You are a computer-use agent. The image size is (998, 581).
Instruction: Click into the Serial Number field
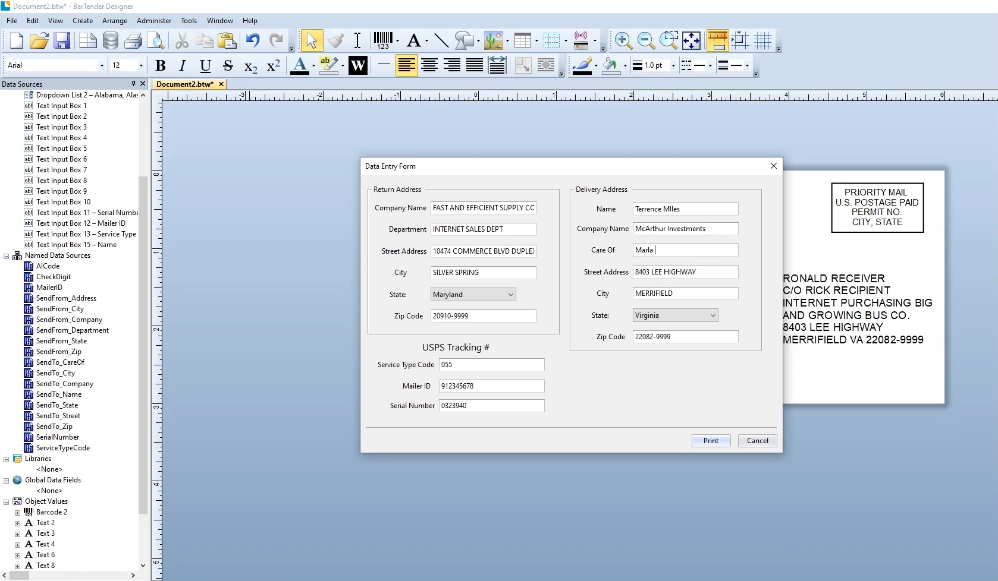tap(491, 406)
